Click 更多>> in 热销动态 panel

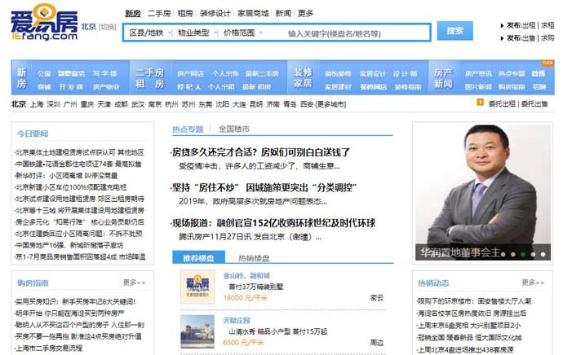(x=533, y=283)
